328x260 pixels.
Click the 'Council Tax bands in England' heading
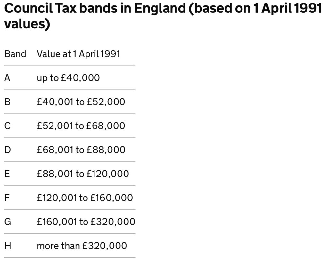(x=96, y=9)
